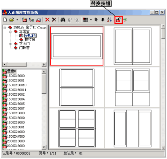This screenshot has height=159, width=167.
Task: Select the four upper small panes window thumbnail
Action: coord(133,87)
